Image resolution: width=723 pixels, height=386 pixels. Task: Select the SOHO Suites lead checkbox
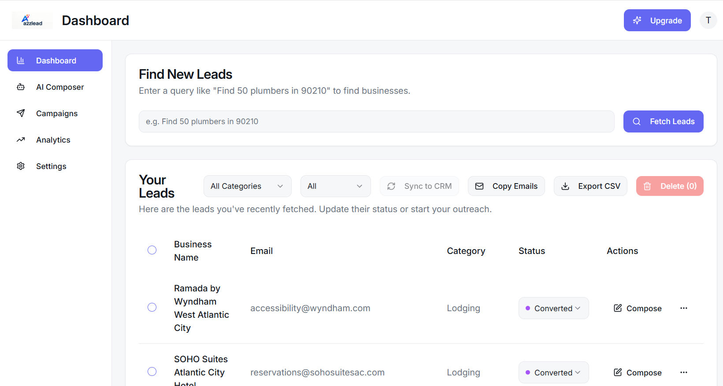(152, 371)
